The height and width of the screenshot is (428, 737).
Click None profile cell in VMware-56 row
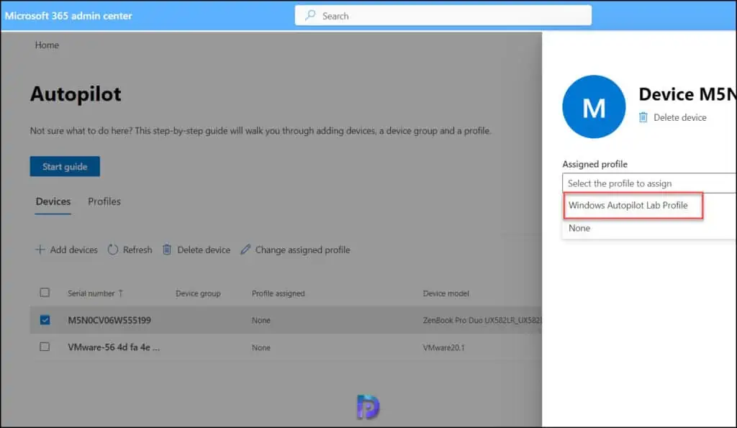(261, 347)
